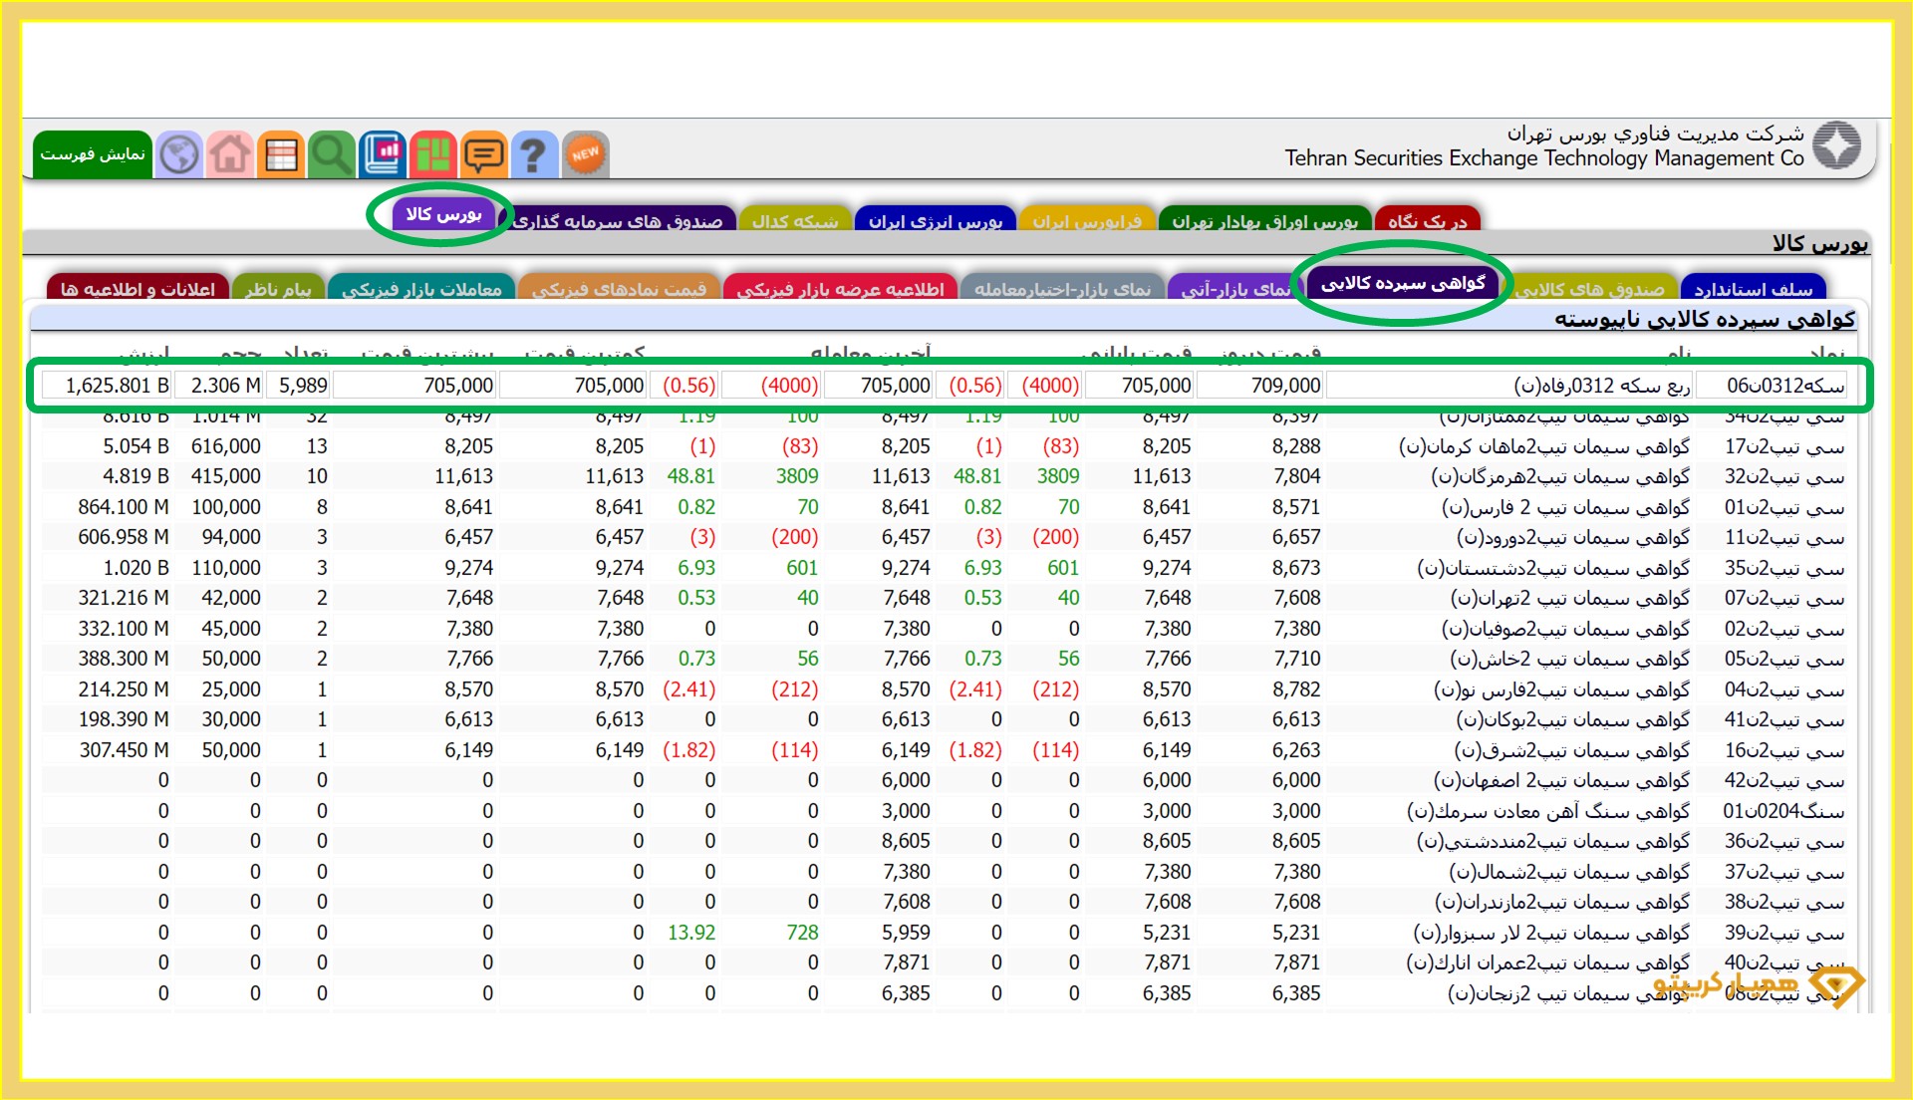
Task: Open the صندوق های کالایی sub-tab
Action: (1589, 289)
